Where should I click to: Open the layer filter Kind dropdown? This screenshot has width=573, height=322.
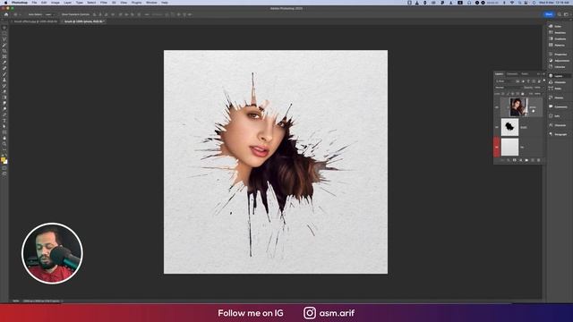(x=504, y=81)
